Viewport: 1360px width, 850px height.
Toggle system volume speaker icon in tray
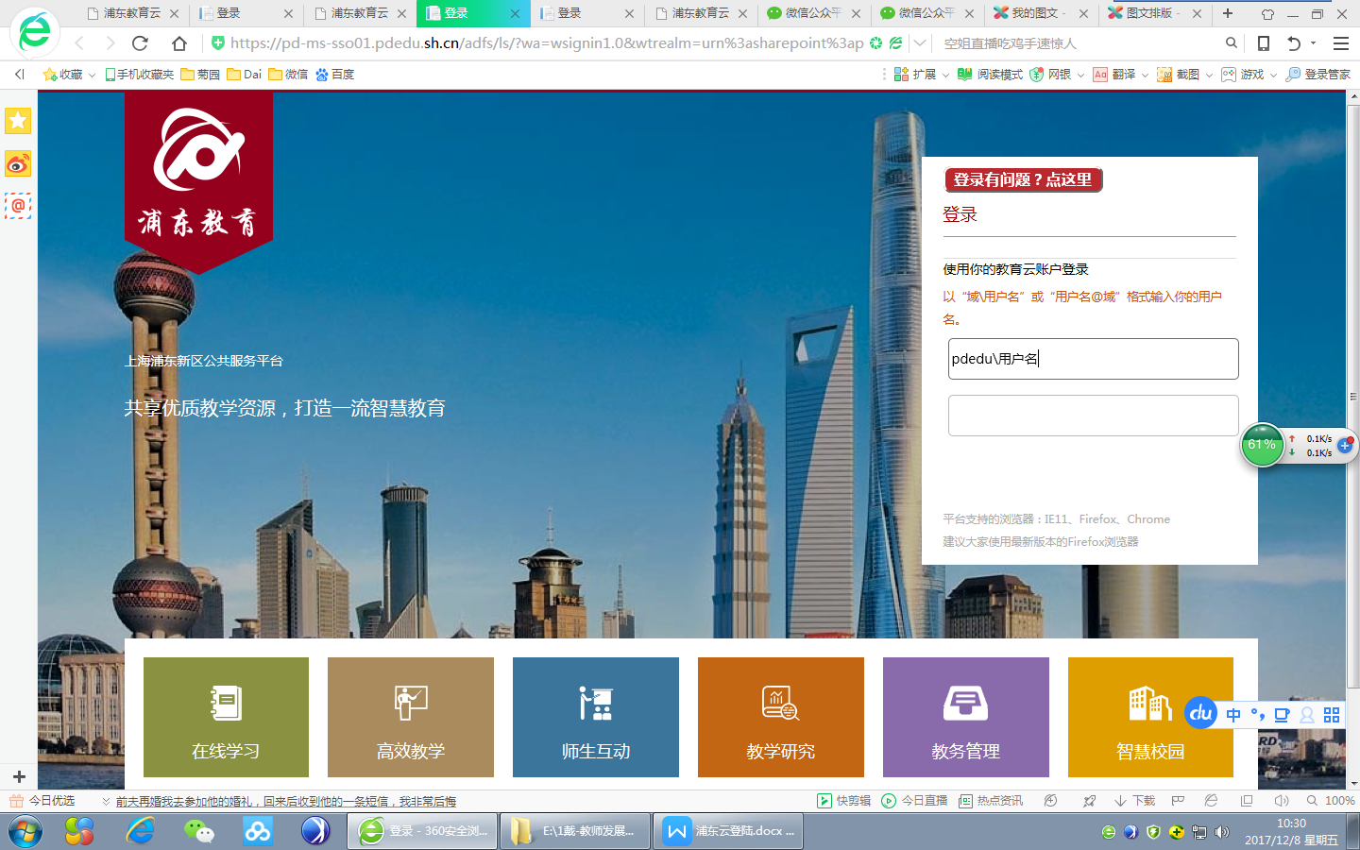point(1222,832)
